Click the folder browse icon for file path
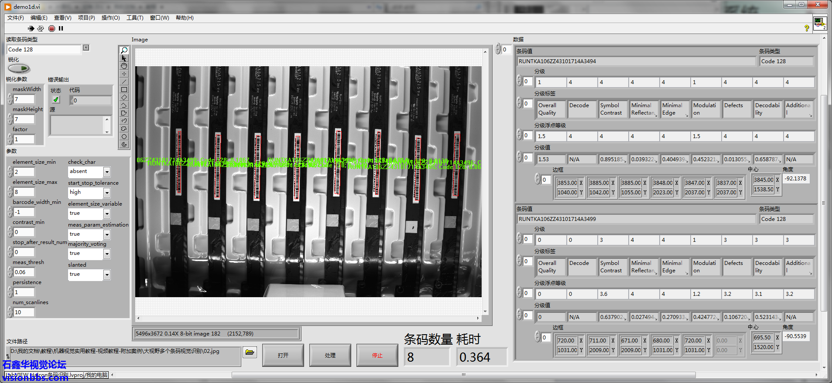 point(250,352)
